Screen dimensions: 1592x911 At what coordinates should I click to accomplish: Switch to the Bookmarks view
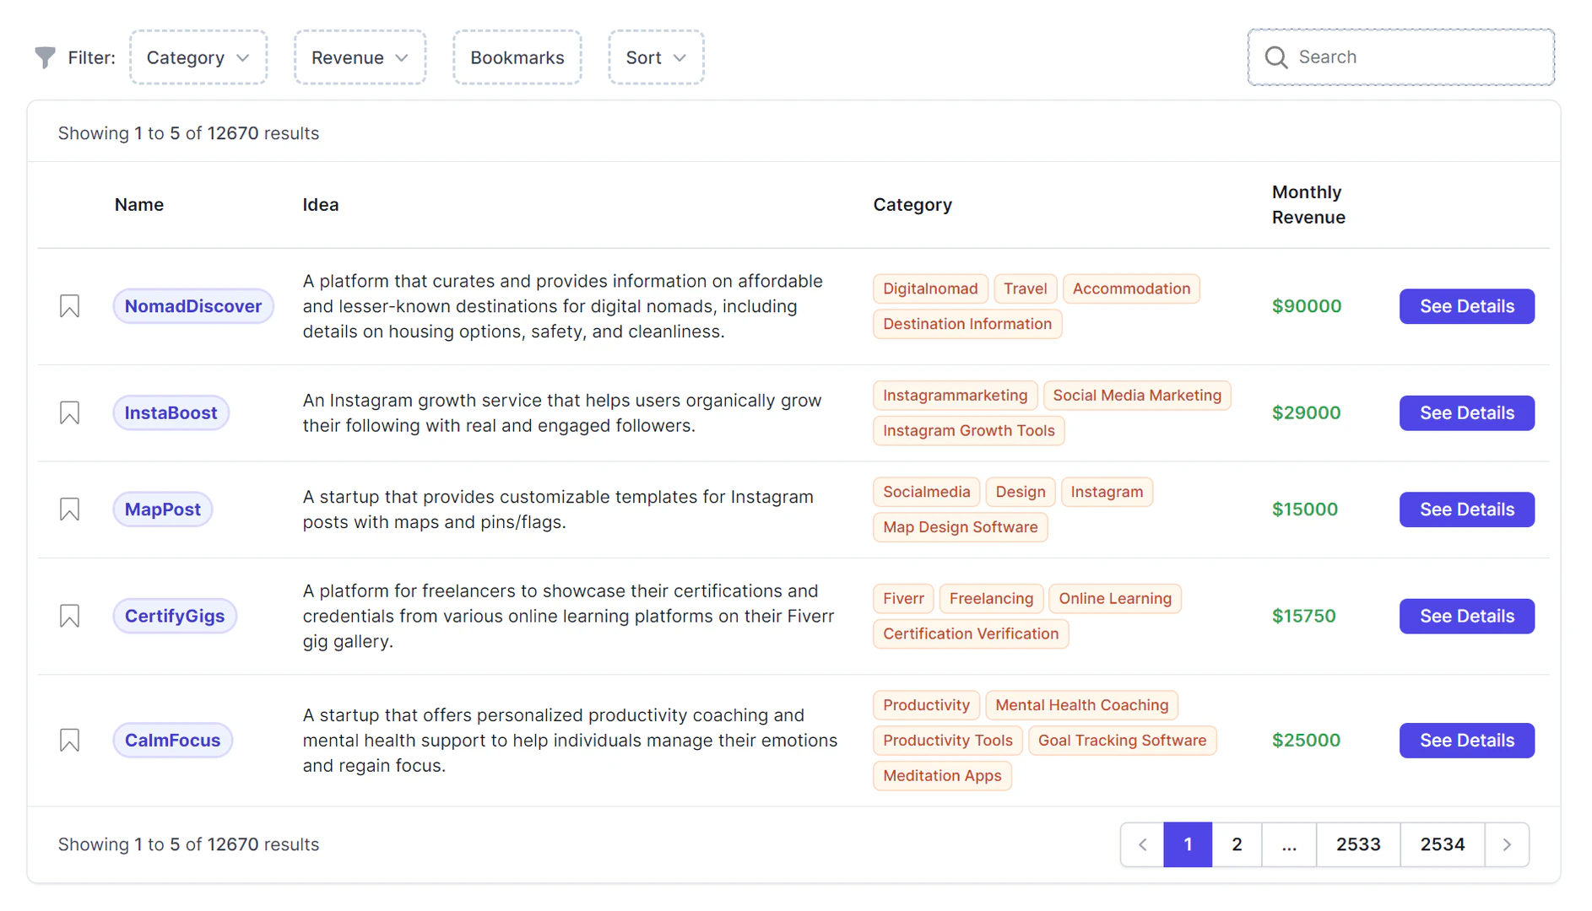517,57
